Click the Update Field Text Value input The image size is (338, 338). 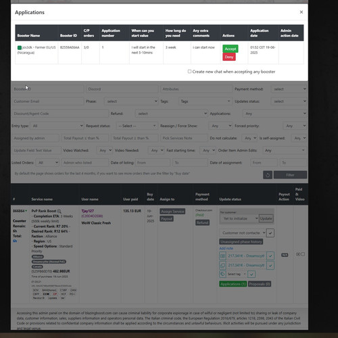pyautogui.click(x=37, y=150)
